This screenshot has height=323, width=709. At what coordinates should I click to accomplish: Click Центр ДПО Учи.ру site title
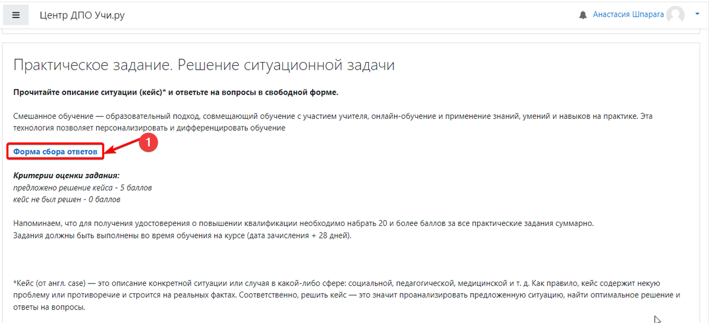pos(82,15)
